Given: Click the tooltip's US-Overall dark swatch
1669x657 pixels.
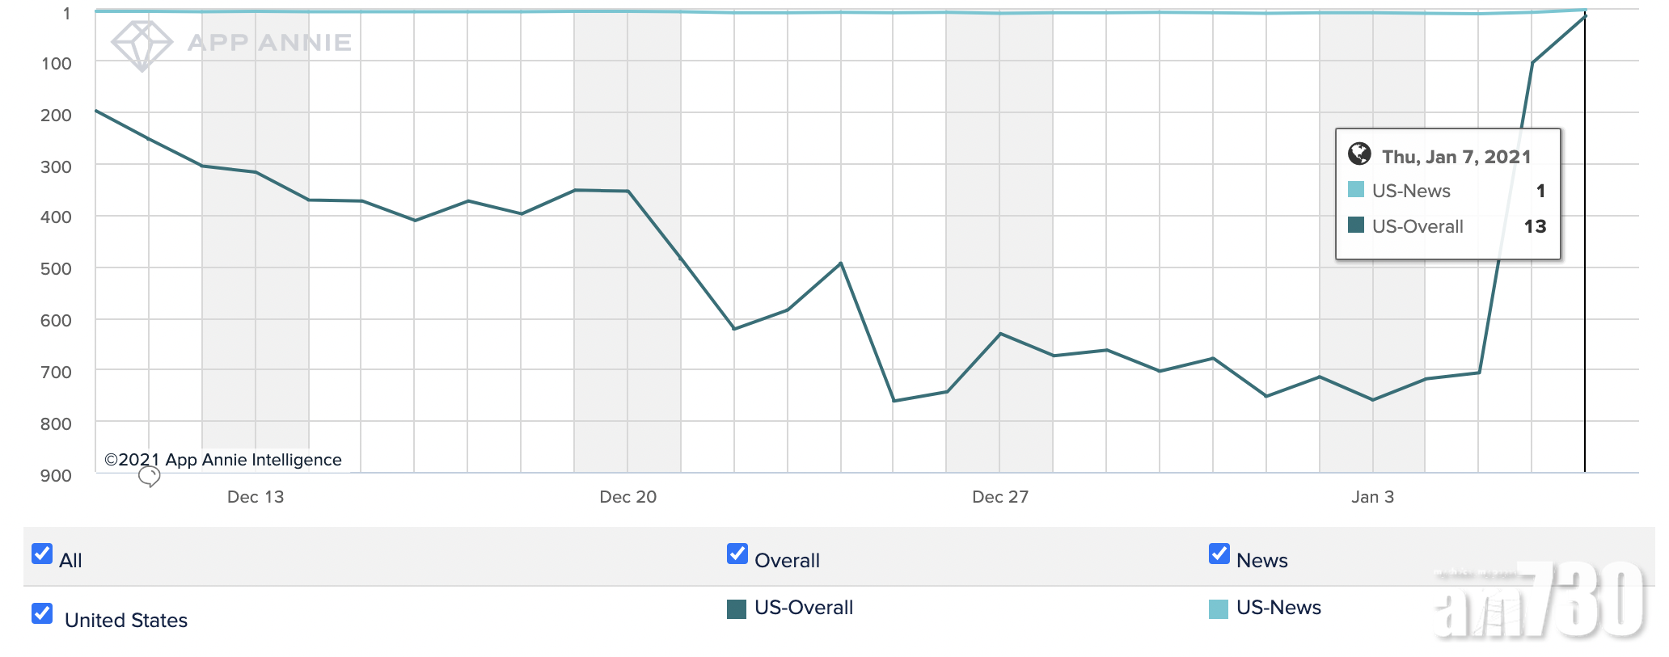Looking at the screenshot, I should (x=1356, y=225).
